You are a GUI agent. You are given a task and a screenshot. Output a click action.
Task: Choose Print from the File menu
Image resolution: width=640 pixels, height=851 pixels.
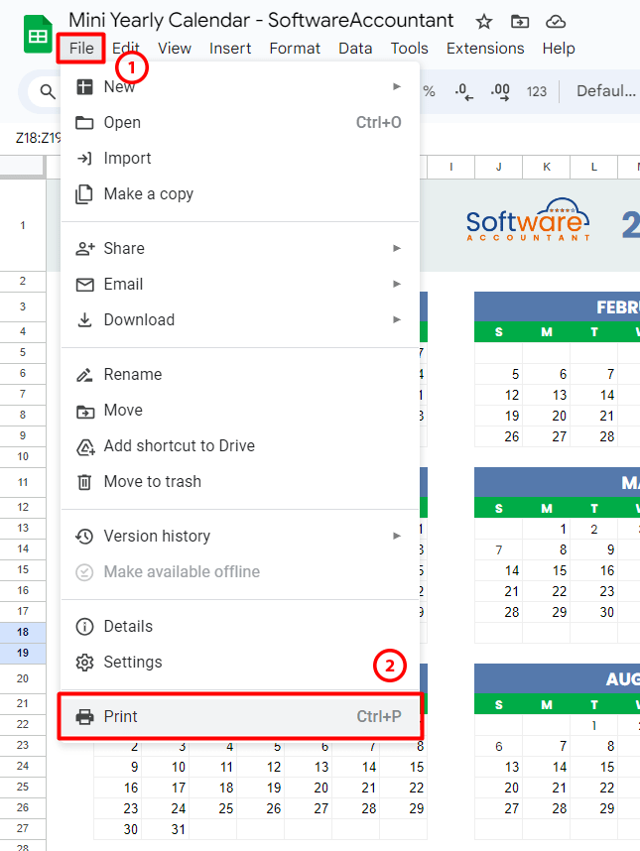(240, 716)
